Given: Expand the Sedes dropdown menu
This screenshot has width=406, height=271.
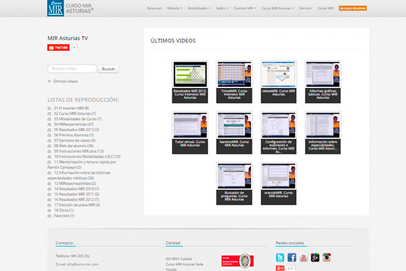Looking at the screenshot, I should [x=222, y=8].
